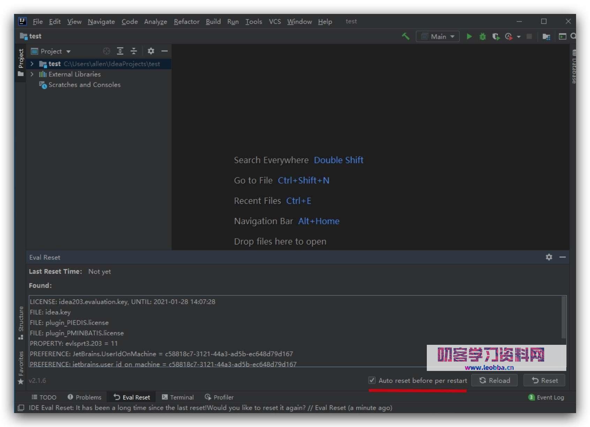Image resolution: width=590 pixels, height=427 pixels.
Task: Collapse the Eval Reset panel with the hide icon
Action: click(562, 257)
